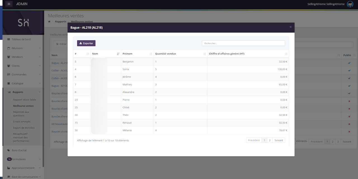Open Rapport stock faible submenu item
358x179 pixels.
tap(24, 100)
